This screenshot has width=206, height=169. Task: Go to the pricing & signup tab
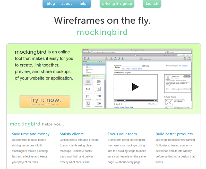coord(117,4)
